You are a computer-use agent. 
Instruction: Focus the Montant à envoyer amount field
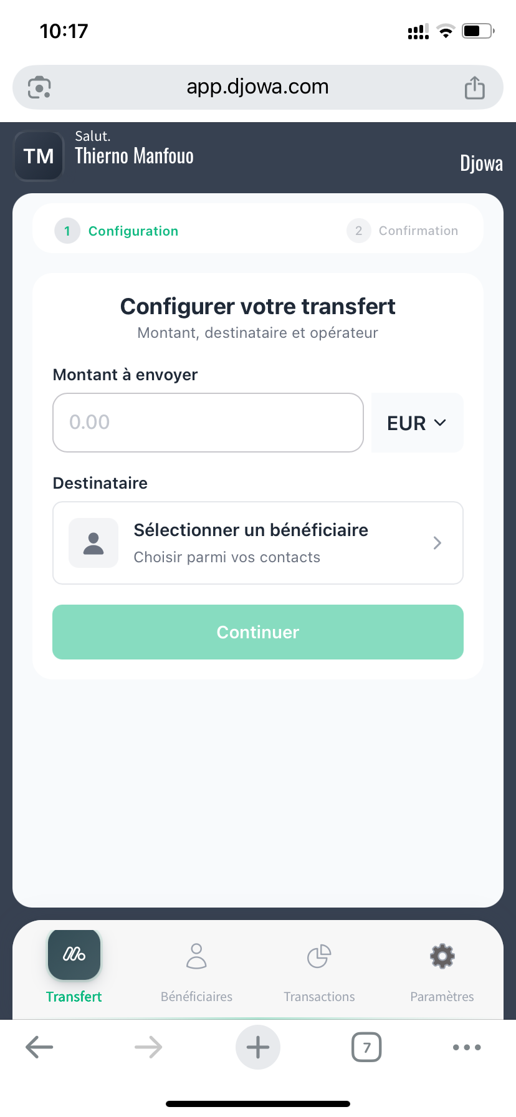pyautogui.click(x=208, y=423)
